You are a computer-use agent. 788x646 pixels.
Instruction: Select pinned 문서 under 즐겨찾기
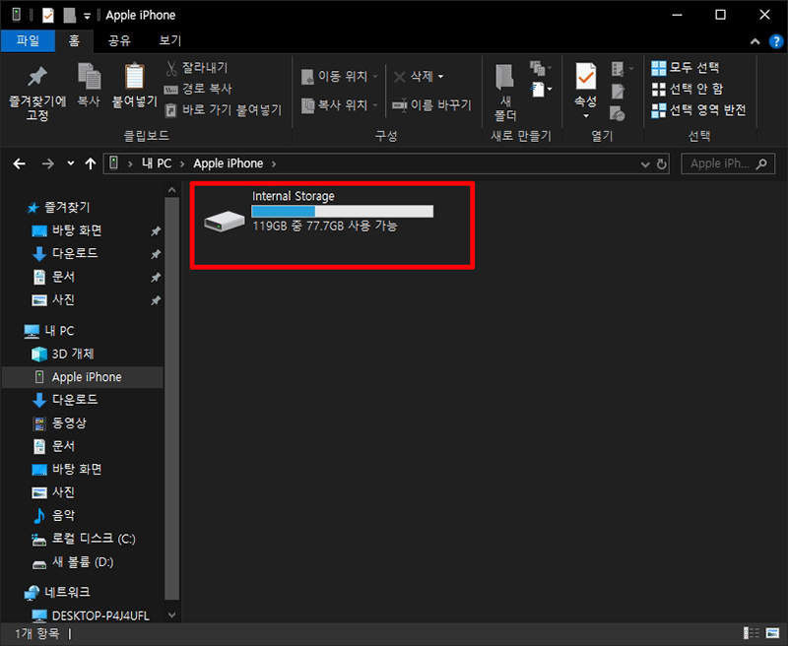pos(63,277)
